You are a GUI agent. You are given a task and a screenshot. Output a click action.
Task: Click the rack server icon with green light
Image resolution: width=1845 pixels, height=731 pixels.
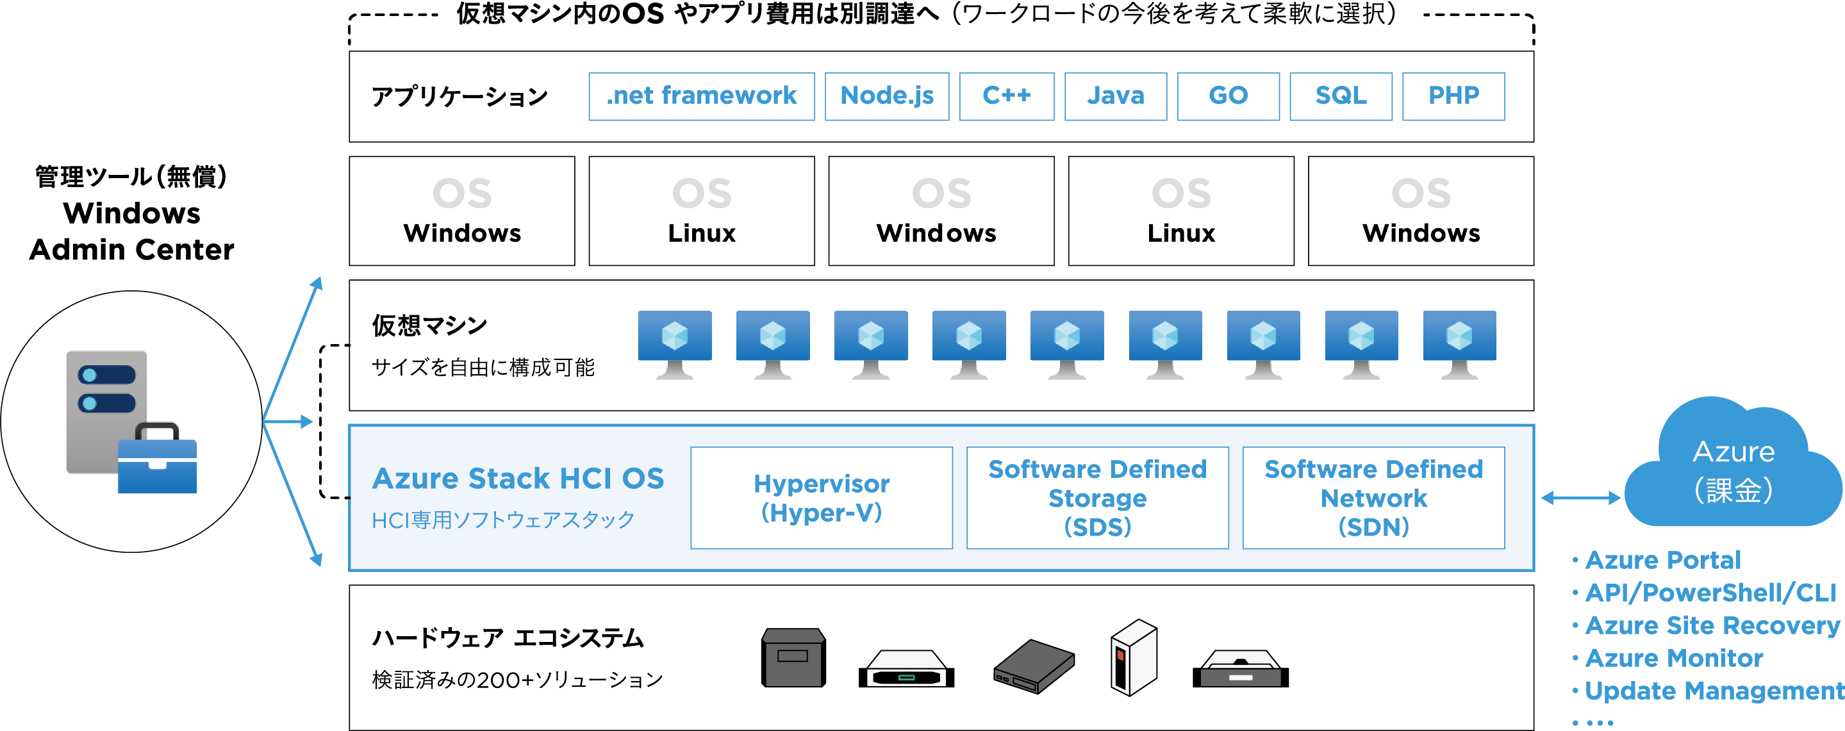coord(906,669)
